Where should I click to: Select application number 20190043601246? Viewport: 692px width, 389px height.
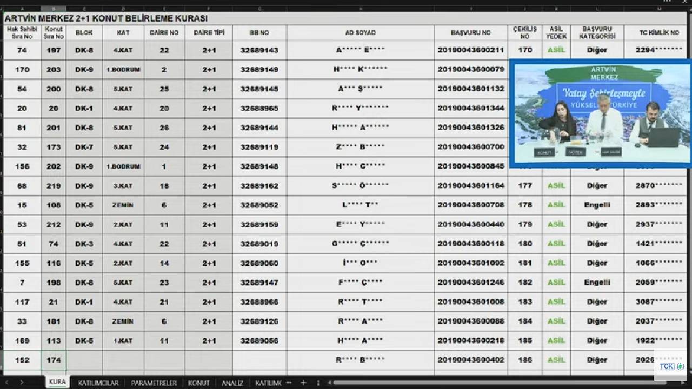pyautogui.click(x=471, y=283)
